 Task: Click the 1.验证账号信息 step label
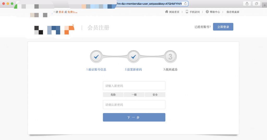pos(96,69)
